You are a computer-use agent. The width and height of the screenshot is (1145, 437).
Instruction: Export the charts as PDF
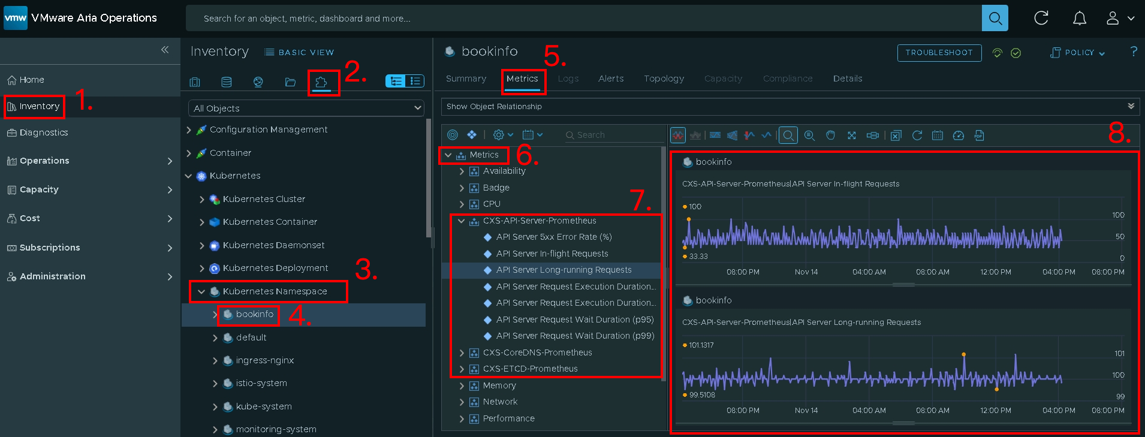coord(979,135)
